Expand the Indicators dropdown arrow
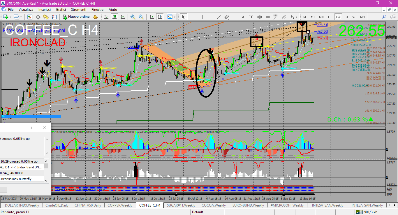This screenshot has height=215, width=398. (x=175, y=17)
